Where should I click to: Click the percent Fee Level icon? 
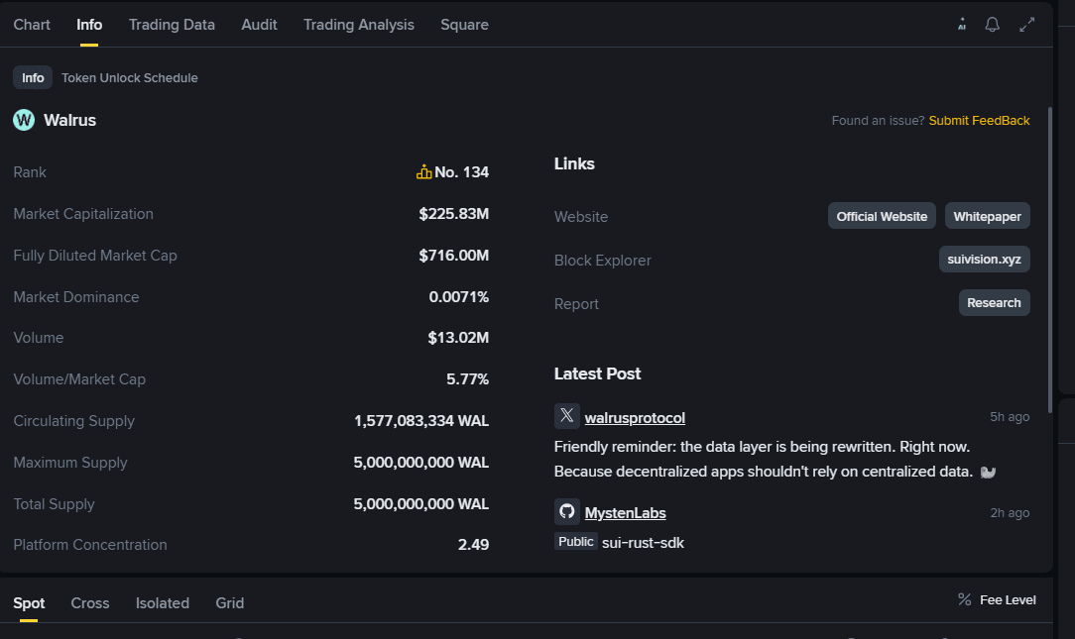[964, 599]
